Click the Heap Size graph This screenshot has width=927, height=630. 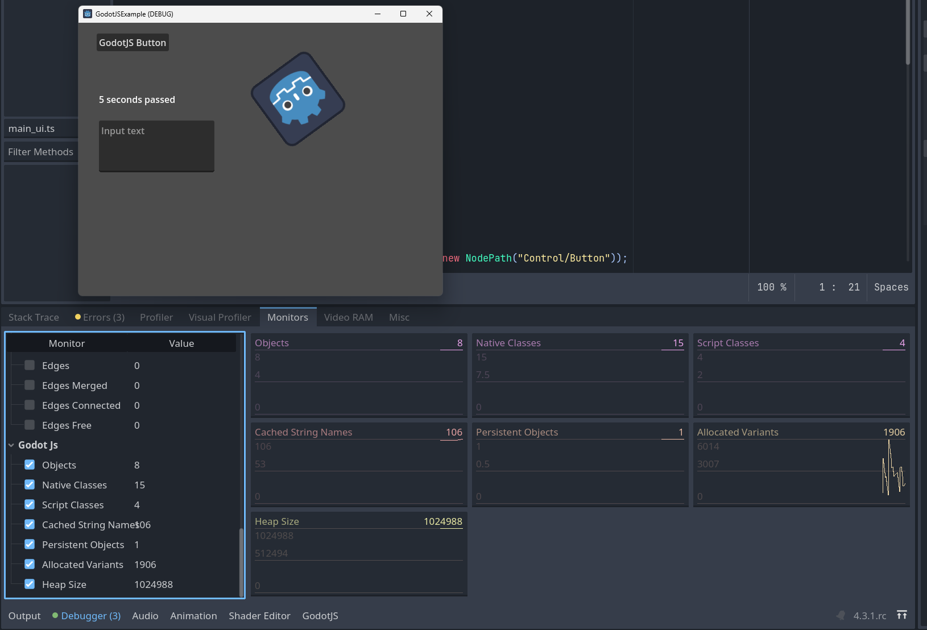[359, 554]
